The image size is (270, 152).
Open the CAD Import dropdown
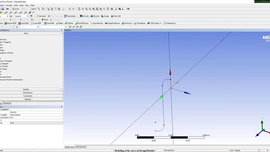click(154, 23)
